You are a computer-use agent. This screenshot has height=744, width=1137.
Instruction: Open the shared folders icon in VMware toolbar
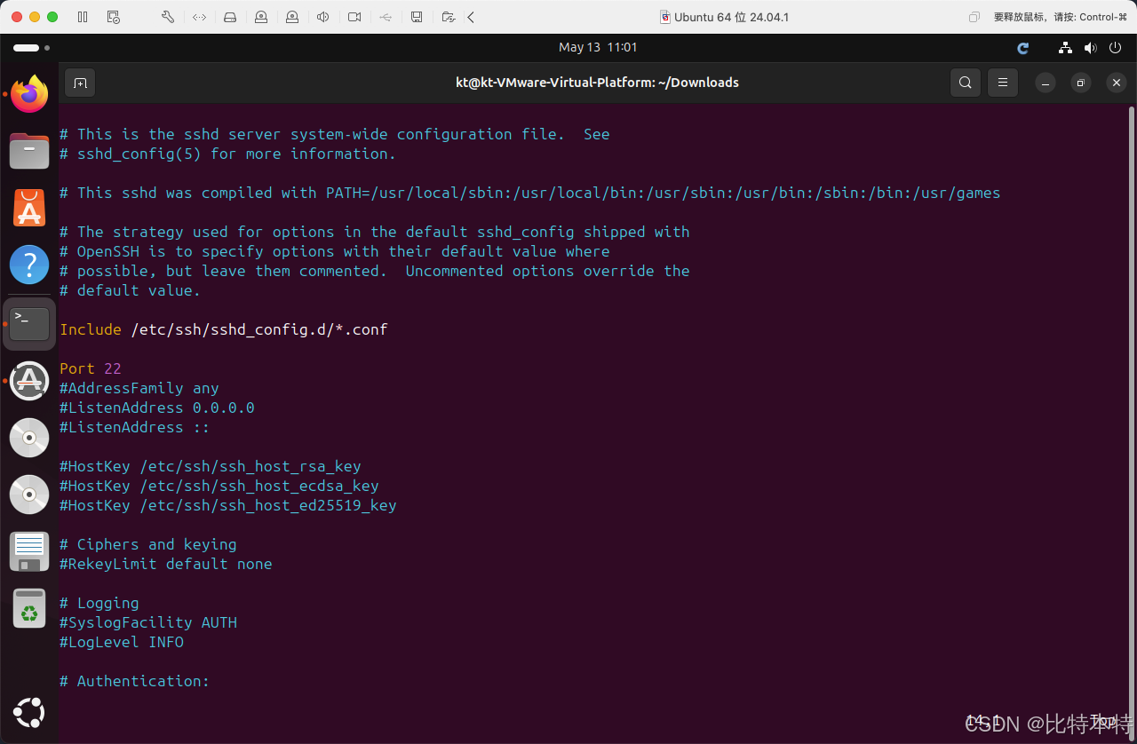click(449, 17)
